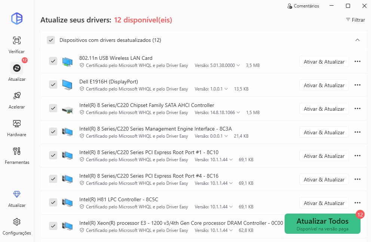
Task: Open Configurações via the gear icon
Action: pyautogui.click(x=16, y=222)
